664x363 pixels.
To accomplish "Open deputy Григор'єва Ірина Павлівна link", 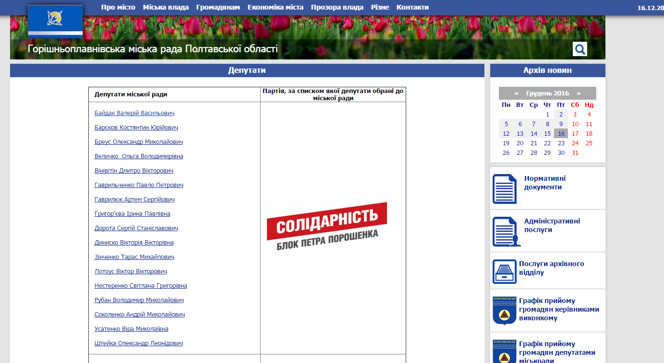I will 133,214.
